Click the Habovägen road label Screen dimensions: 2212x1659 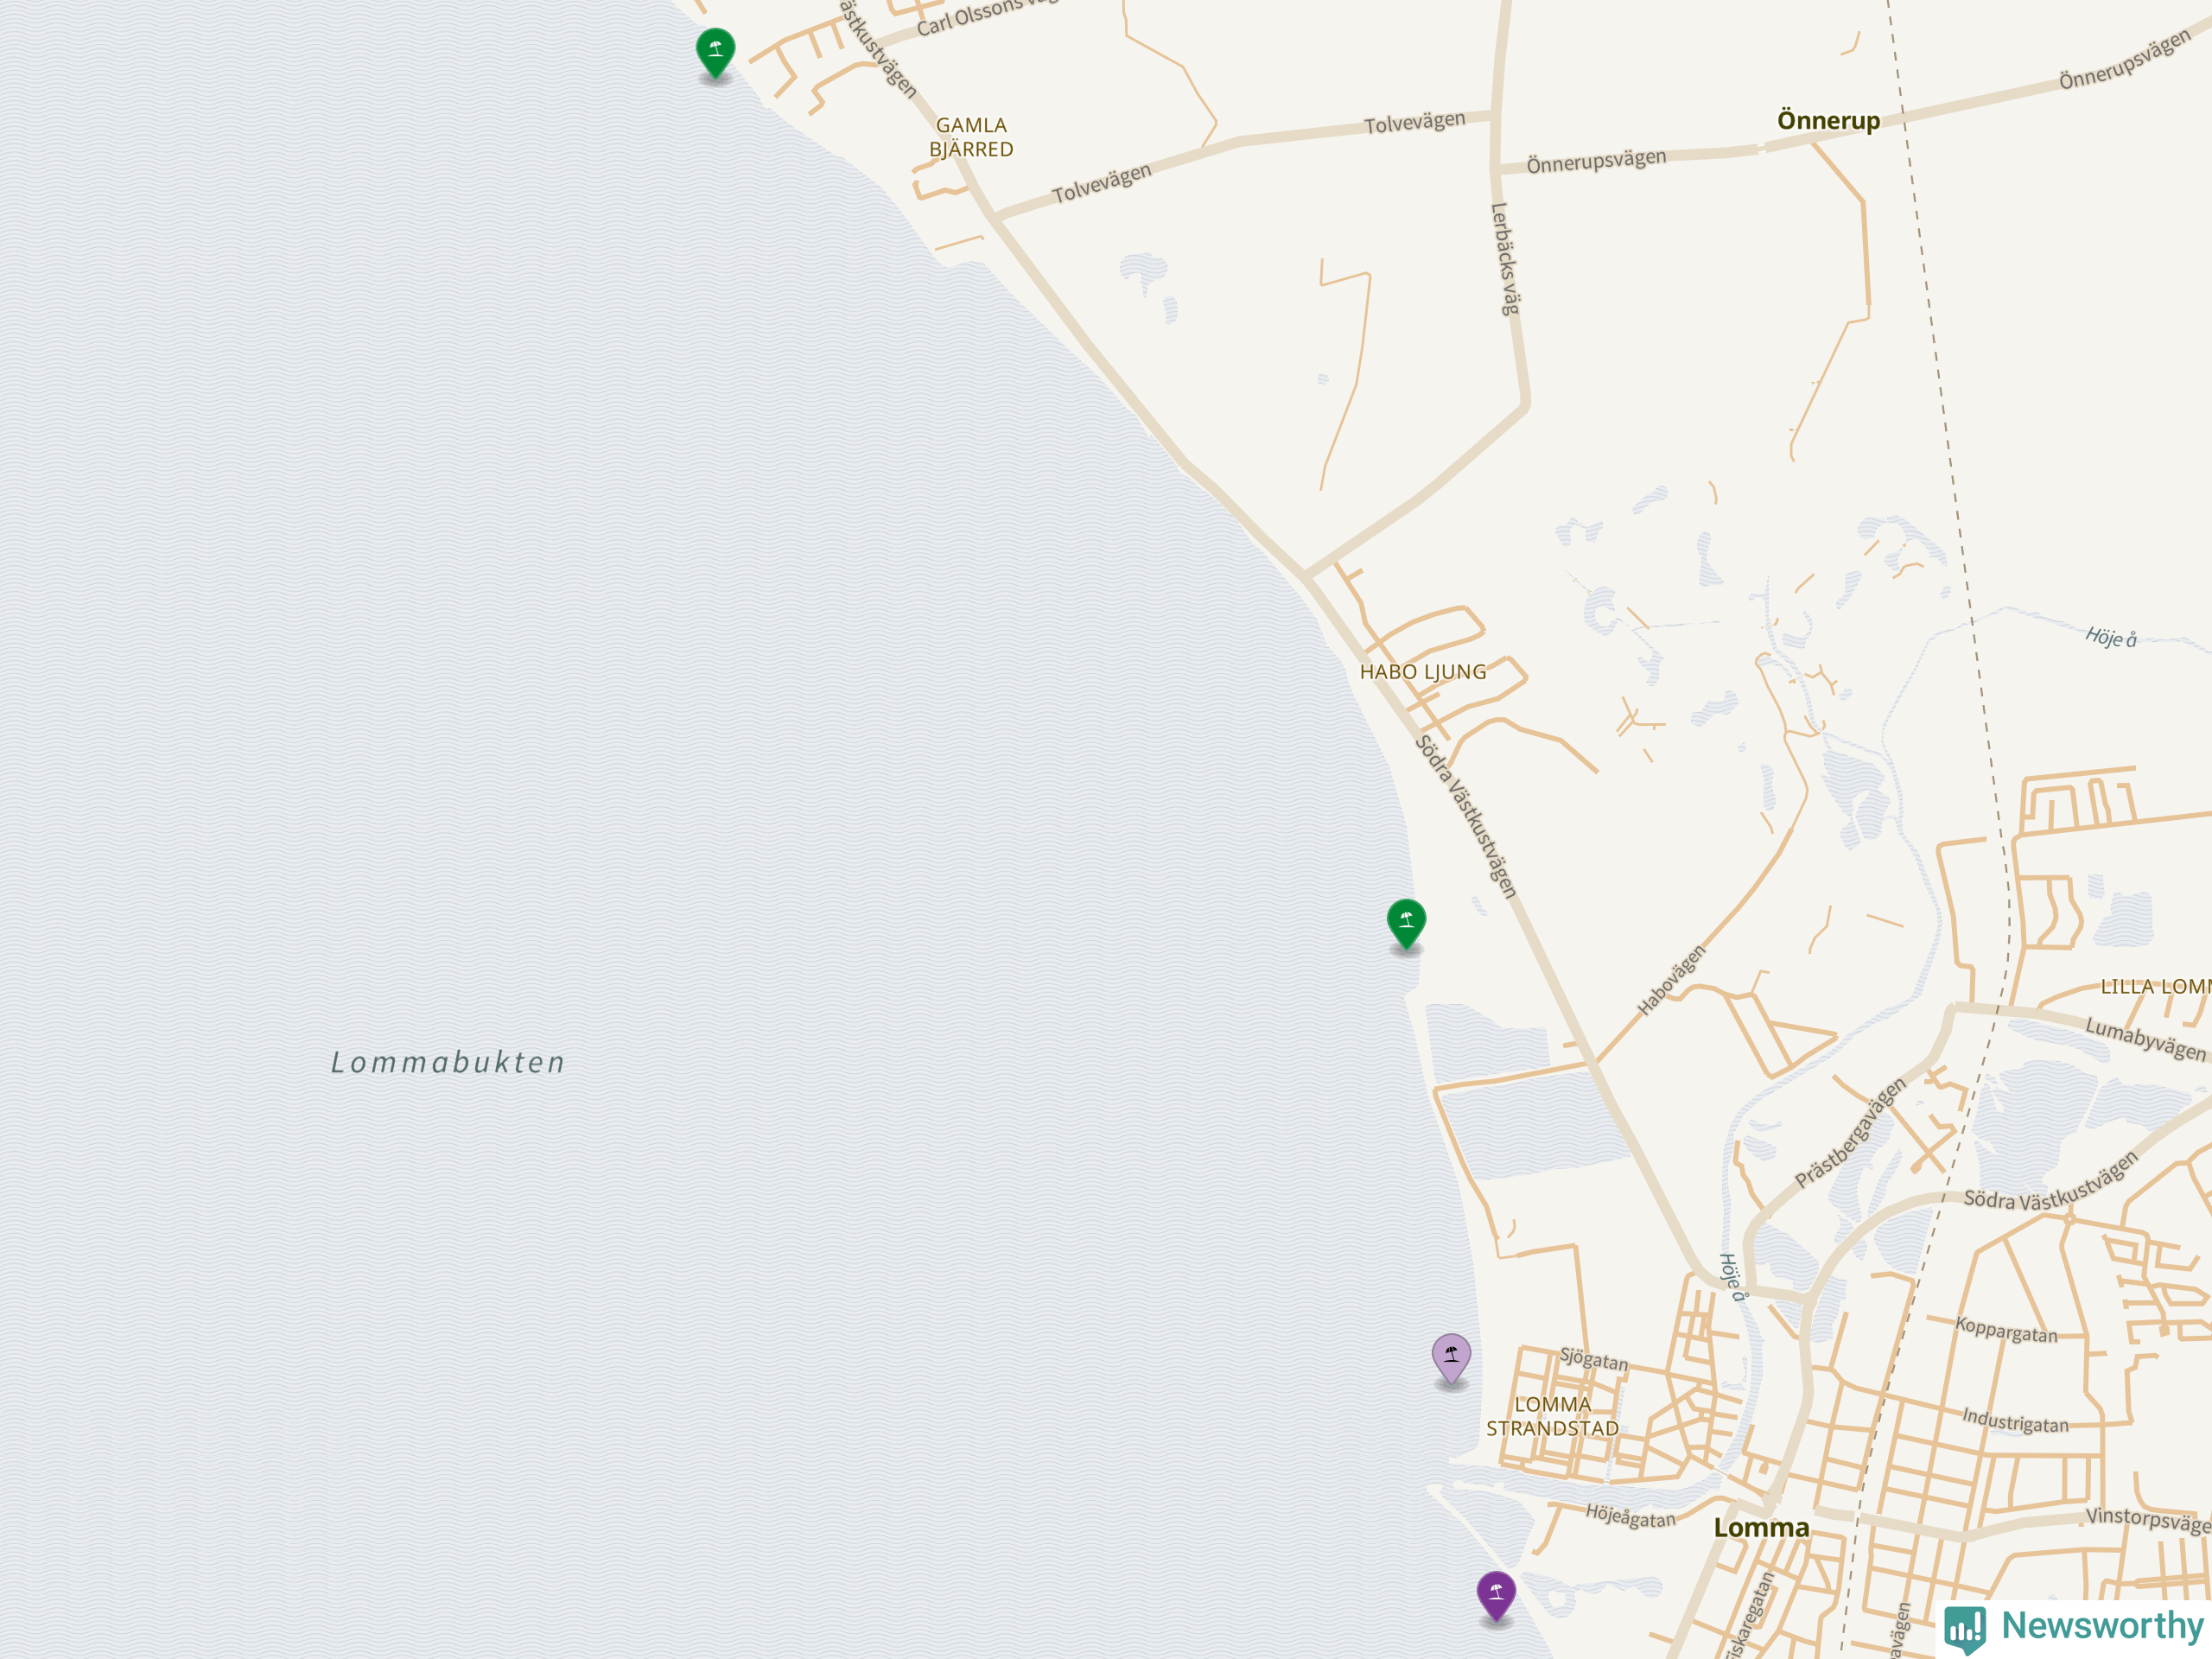pos(1671,980)
